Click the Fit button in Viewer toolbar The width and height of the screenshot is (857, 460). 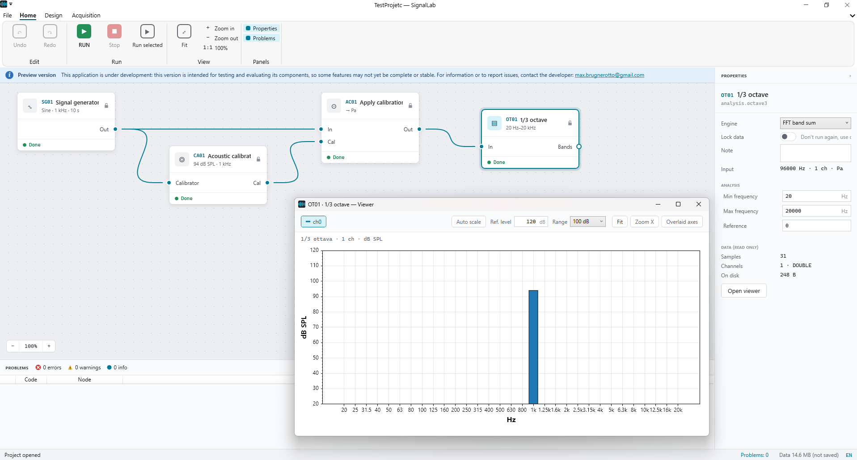pyautogui.click(x=620, y=222)
